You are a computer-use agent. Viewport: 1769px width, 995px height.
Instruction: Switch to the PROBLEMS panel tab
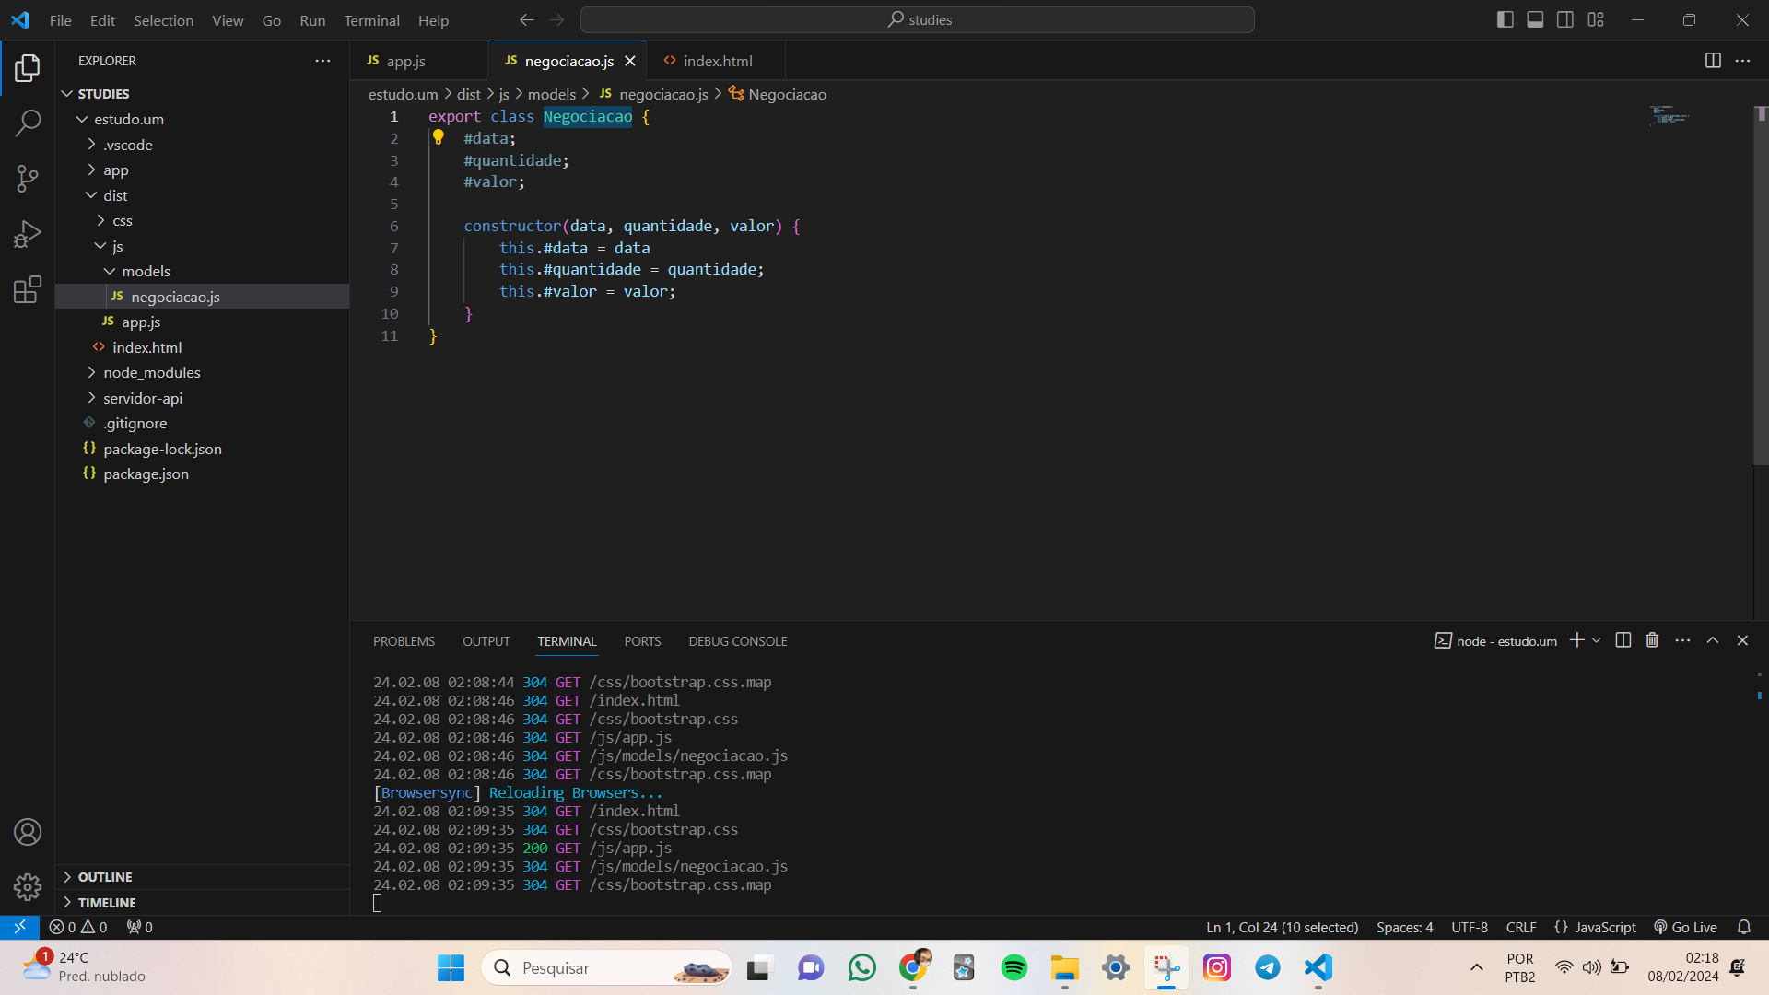pyautogui.click(x=404, y=641)
